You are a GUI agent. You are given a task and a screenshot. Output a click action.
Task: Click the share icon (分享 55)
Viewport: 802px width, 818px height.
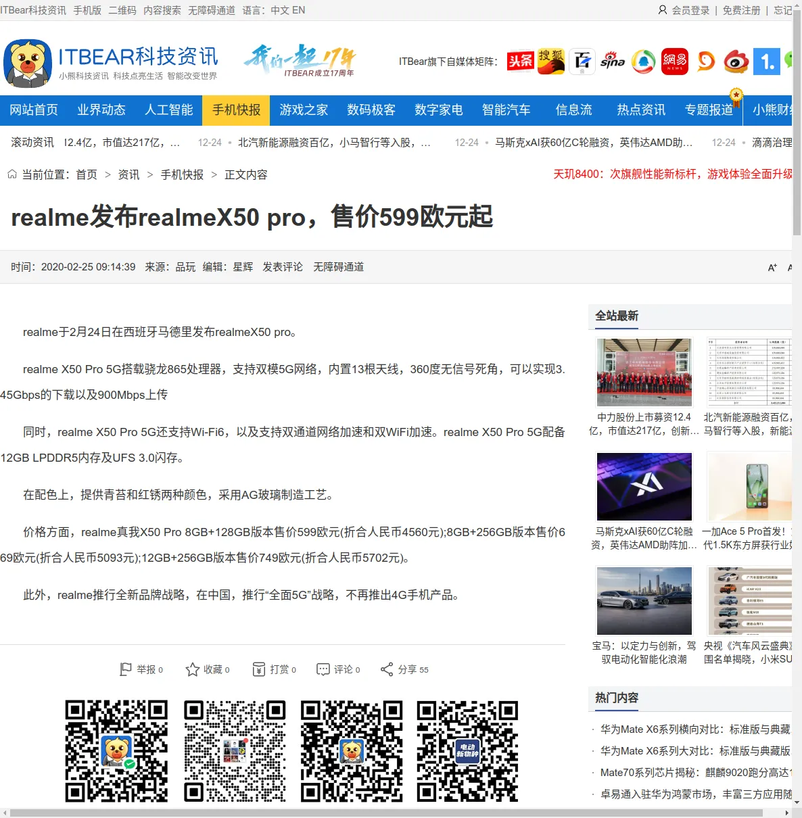pos(387,669)
